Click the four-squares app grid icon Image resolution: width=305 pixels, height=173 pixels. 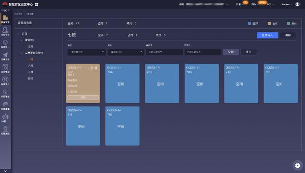(x=37, y=4)
